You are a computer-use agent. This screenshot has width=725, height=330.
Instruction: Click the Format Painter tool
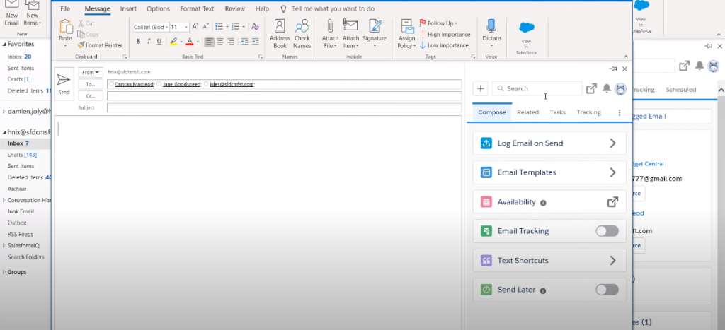tap(100, 45)
